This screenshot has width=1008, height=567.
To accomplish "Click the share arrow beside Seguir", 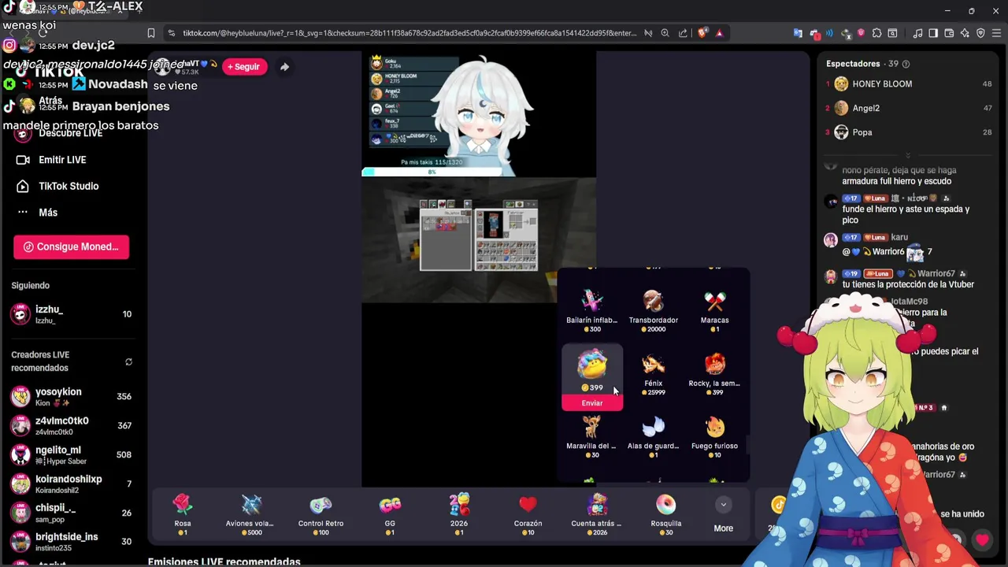I will pos(284,67).
